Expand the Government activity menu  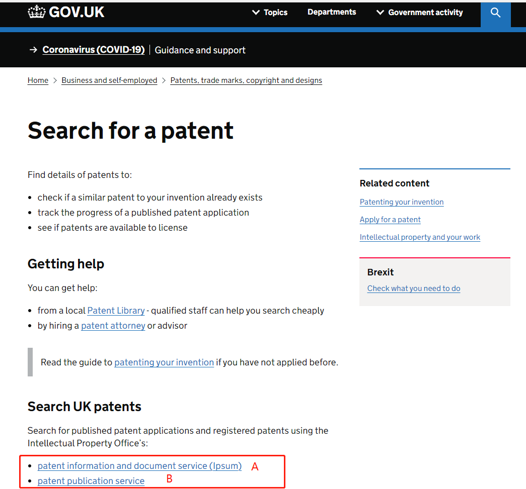click(x=420, y=13)
